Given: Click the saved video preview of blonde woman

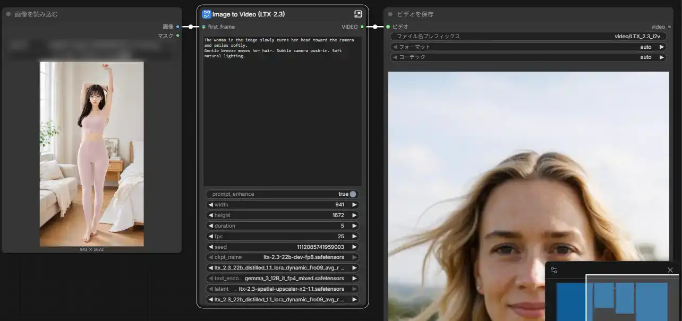Looking at the screenshot, I should [x=528, y=196].
